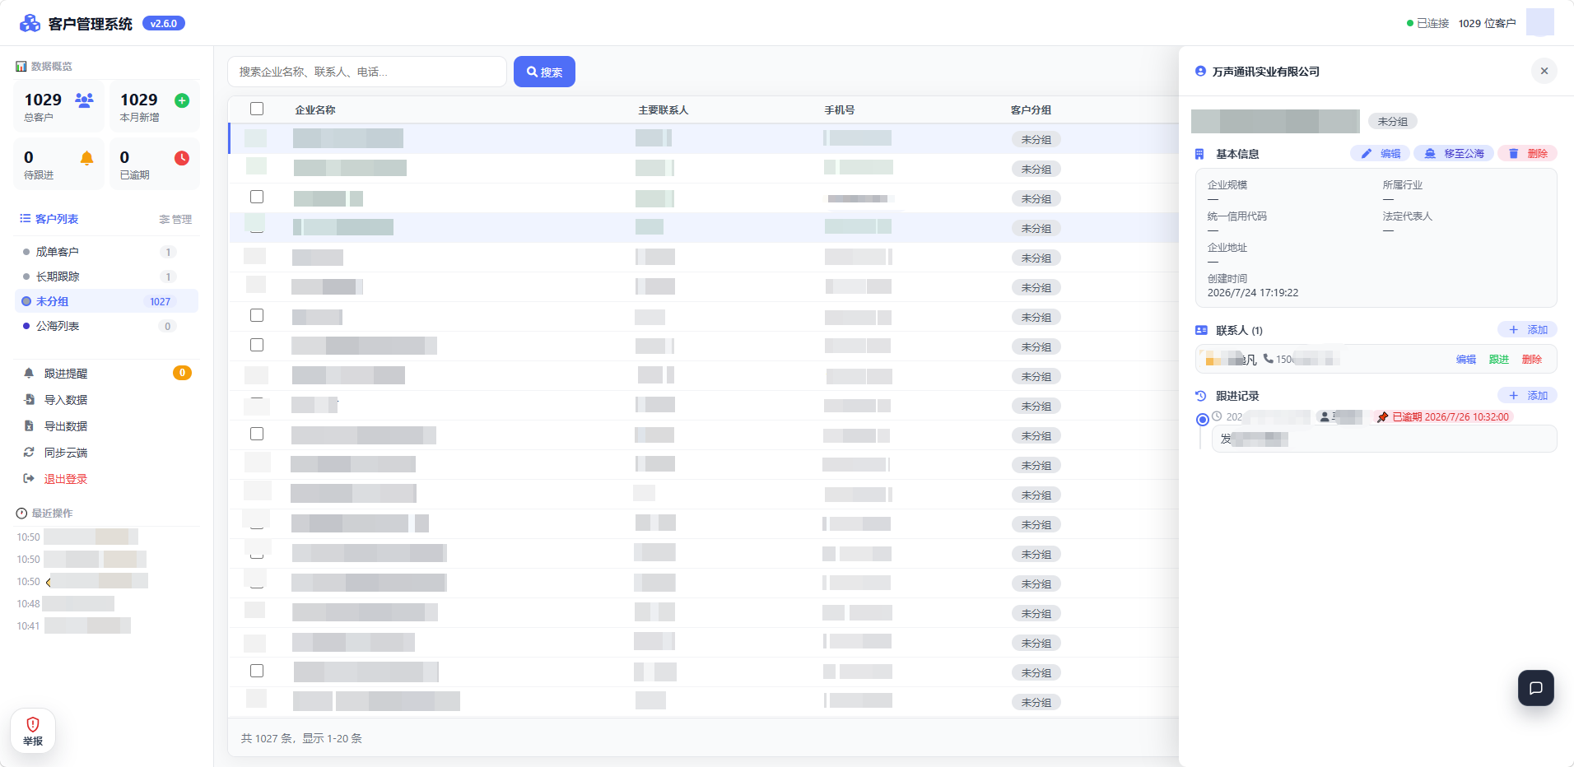The image size is (1574, 767).
Task: Open the 管理 option beside 客户列表
Action: click(x=175, y=219)
